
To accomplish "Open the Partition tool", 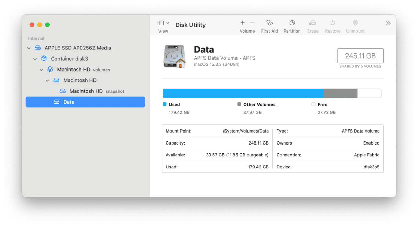I will (292, 23).
